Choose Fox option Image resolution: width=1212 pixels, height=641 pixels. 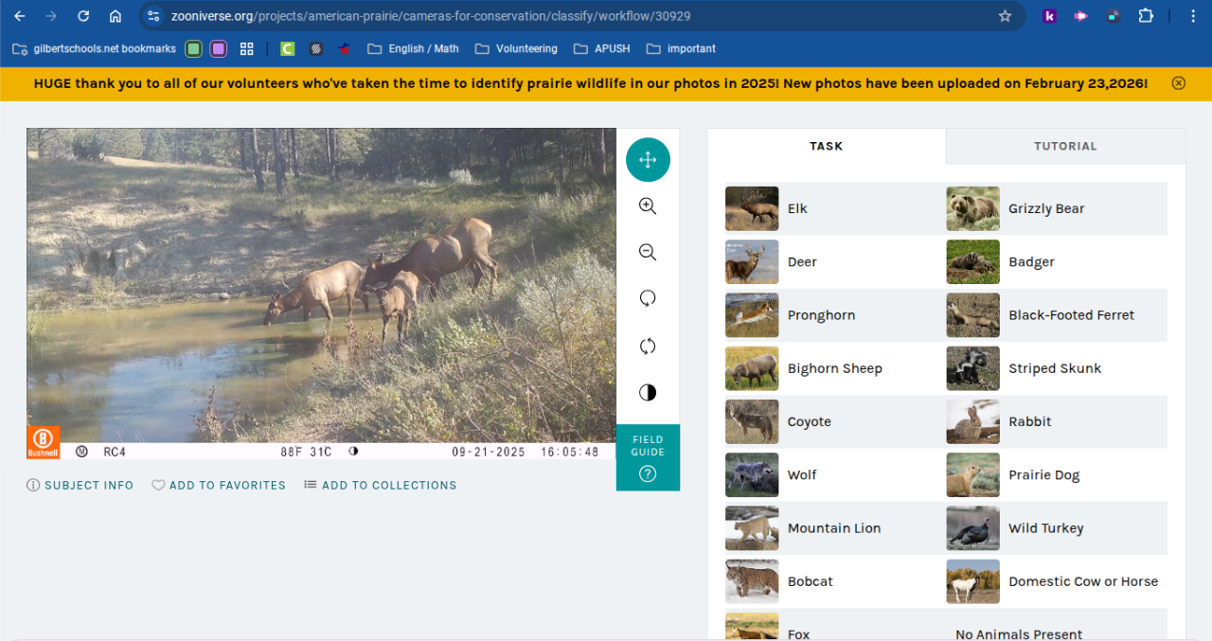pos(835,627)
